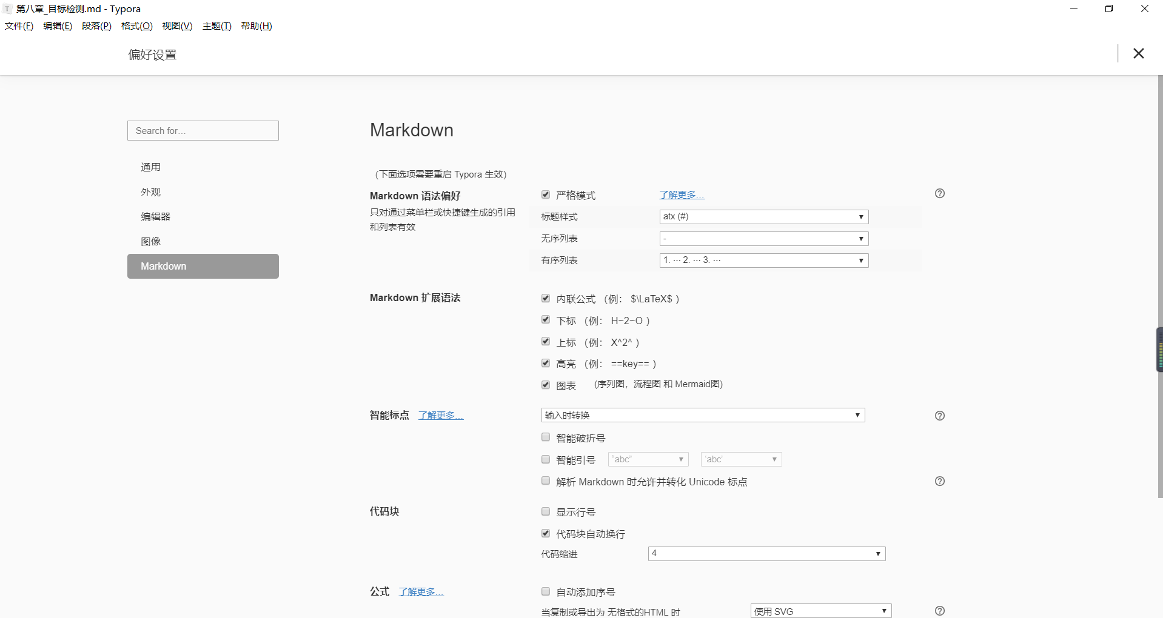Click the Search for... preferences field
Image resolution: width=1163 pixels, height=618 pixels.
(203, 131)
